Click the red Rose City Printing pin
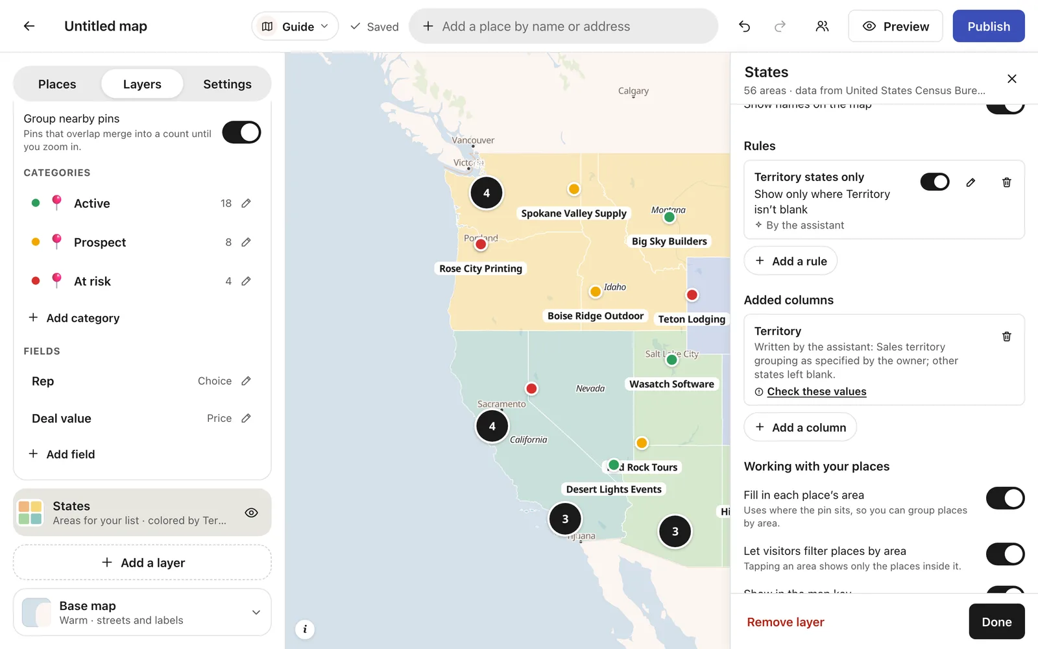Screen dimensions: 1038x649 481,245
